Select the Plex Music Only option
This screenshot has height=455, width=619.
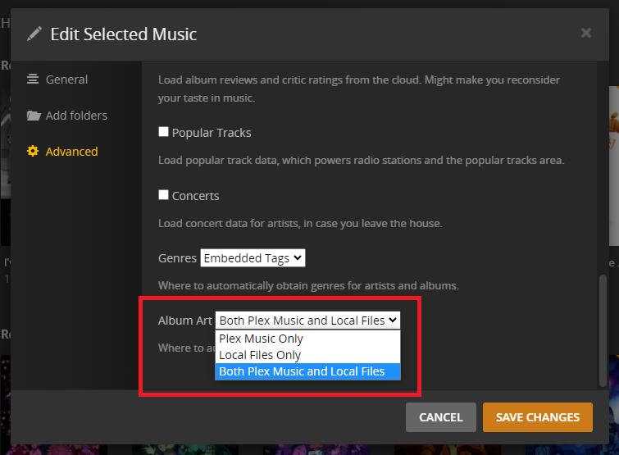click(262, 339)
